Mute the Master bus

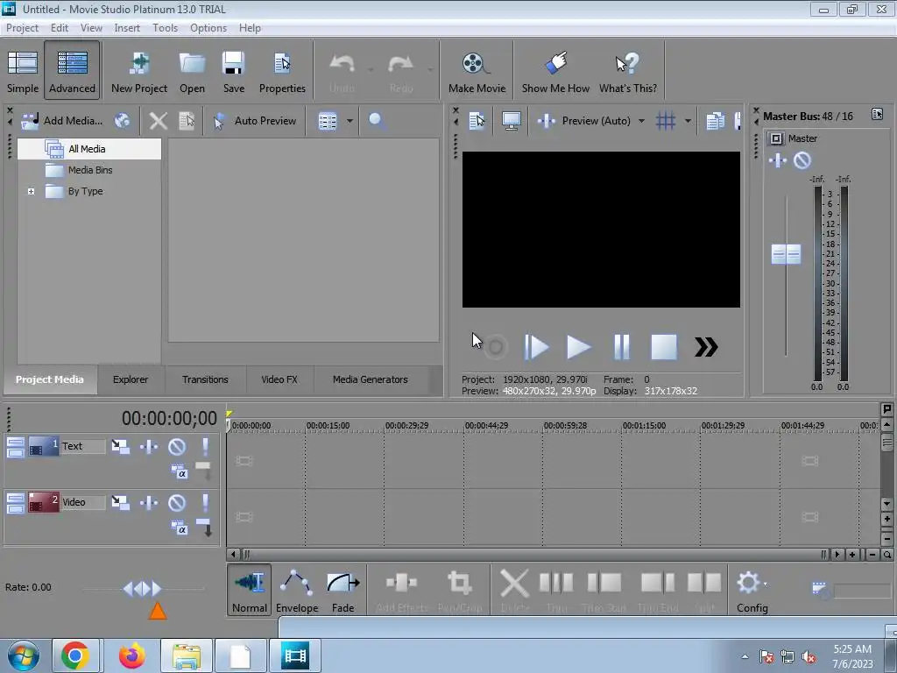coord(802,161)
